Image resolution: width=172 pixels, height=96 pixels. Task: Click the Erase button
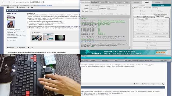(160, 11)
